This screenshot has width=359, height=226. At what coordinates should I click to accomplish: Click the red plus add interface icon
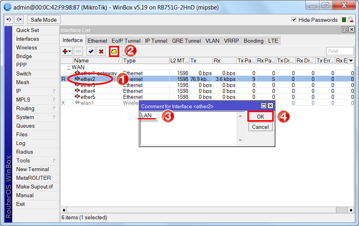67,51
